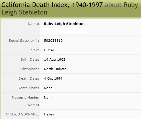Click the FATHER'S SURNAME label
This screenshot has width=141, height=119.
point(21,114)
